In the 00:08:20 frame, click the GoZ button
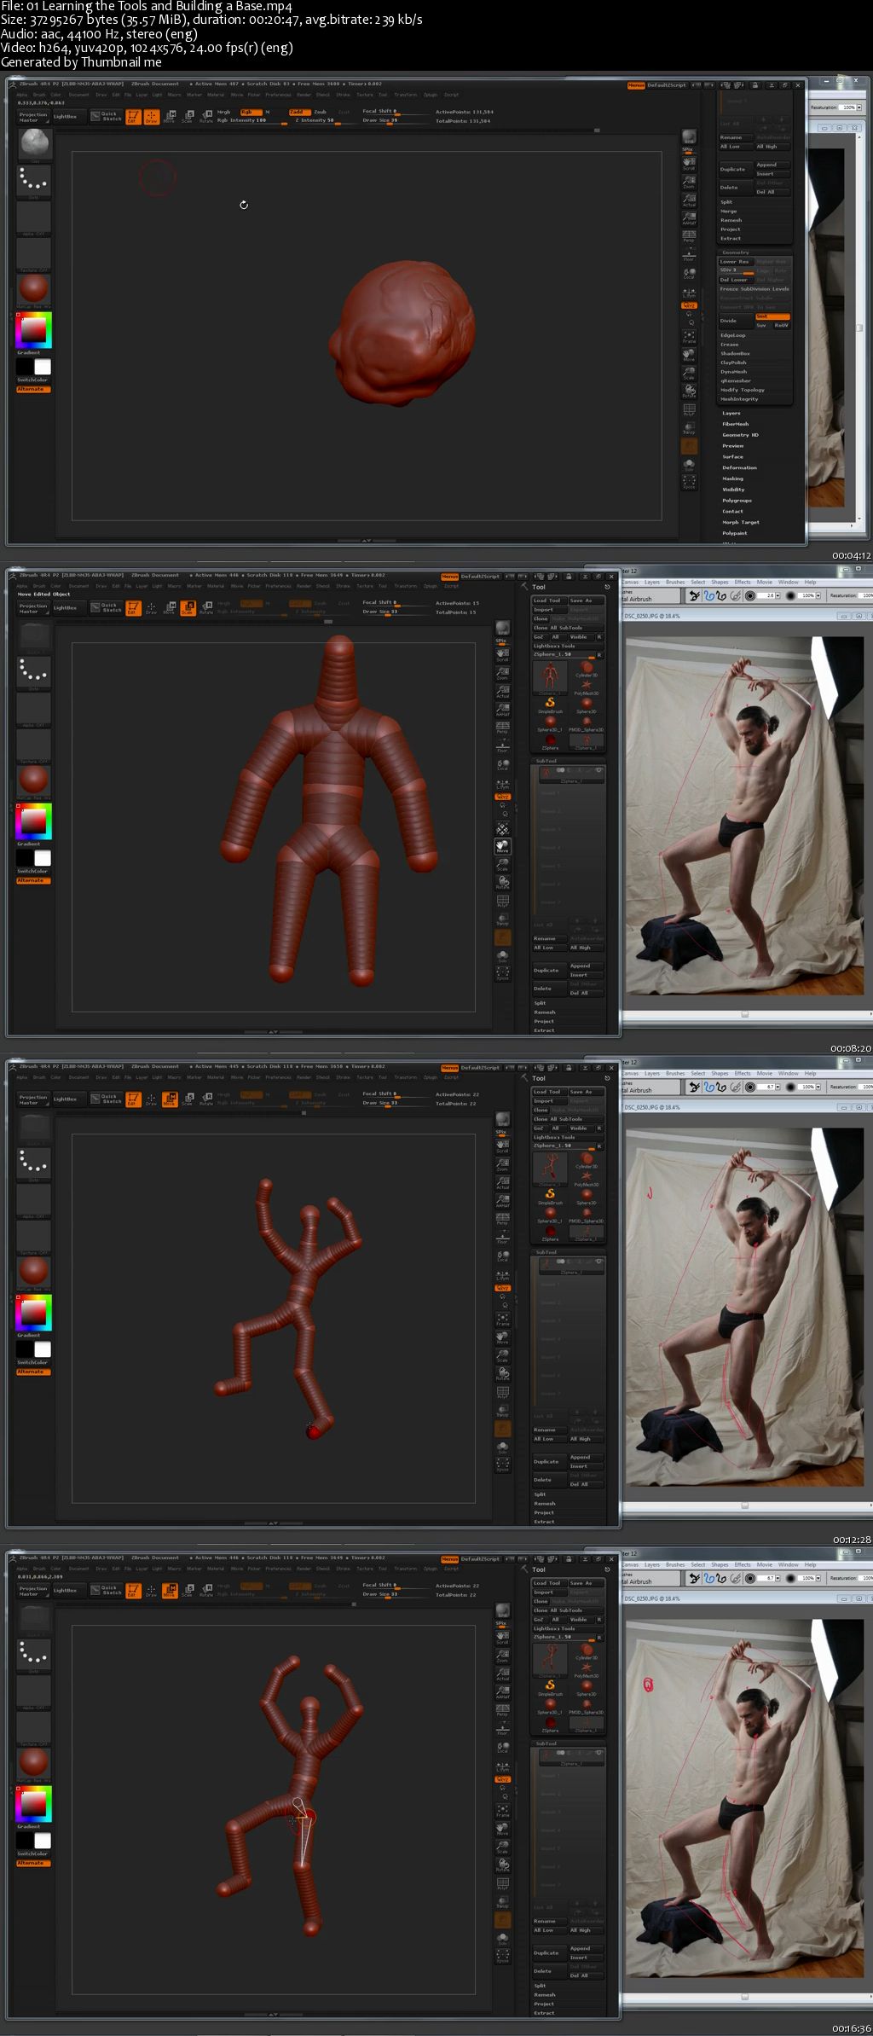 (540, 637)
